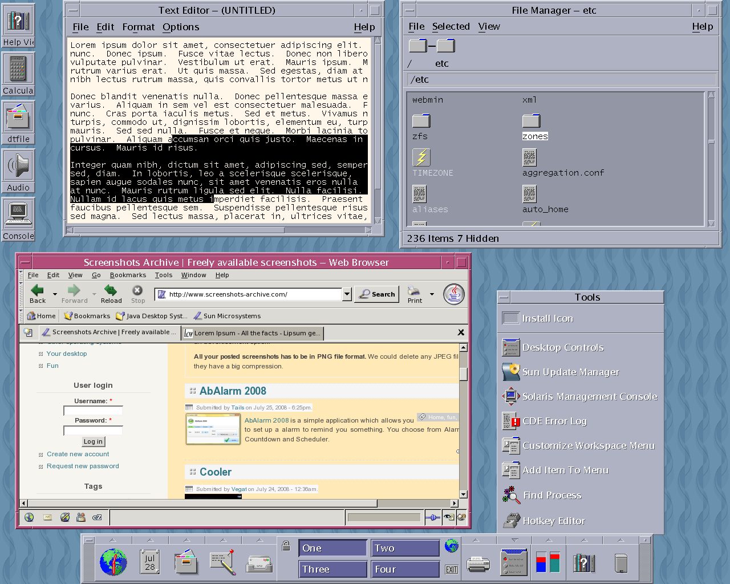Image resolution: width=730 pixels, height=584 pixels.
Task: Switch to workspace Four
Action: point(405,569)
